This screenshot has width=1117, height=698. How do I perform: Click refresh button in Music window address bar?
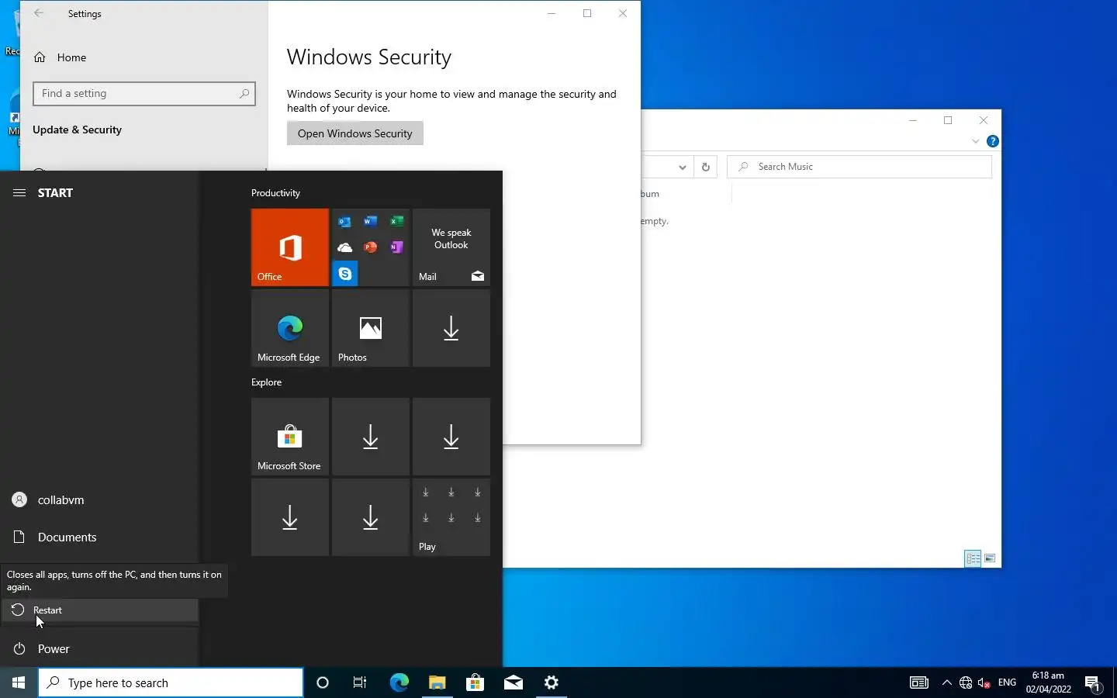(x=705, y=167)
